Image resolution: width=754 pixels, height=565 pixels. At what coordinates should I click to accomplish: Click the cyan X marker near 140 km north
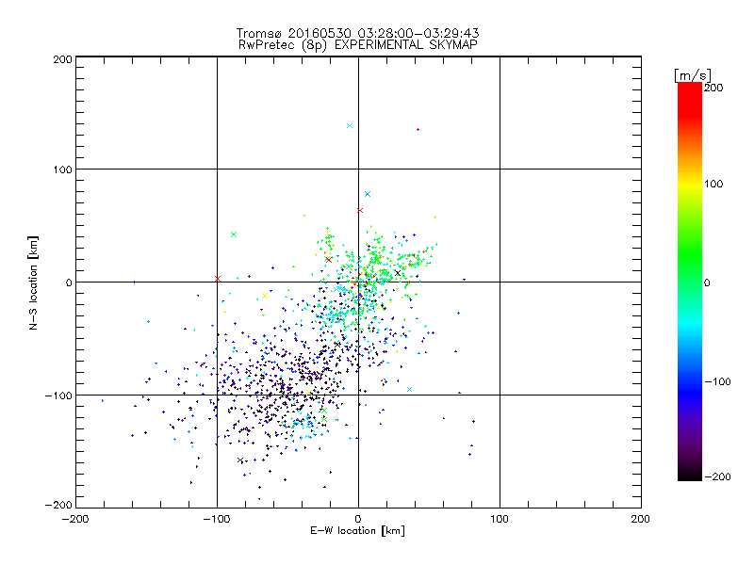click(x=350, y=126)
